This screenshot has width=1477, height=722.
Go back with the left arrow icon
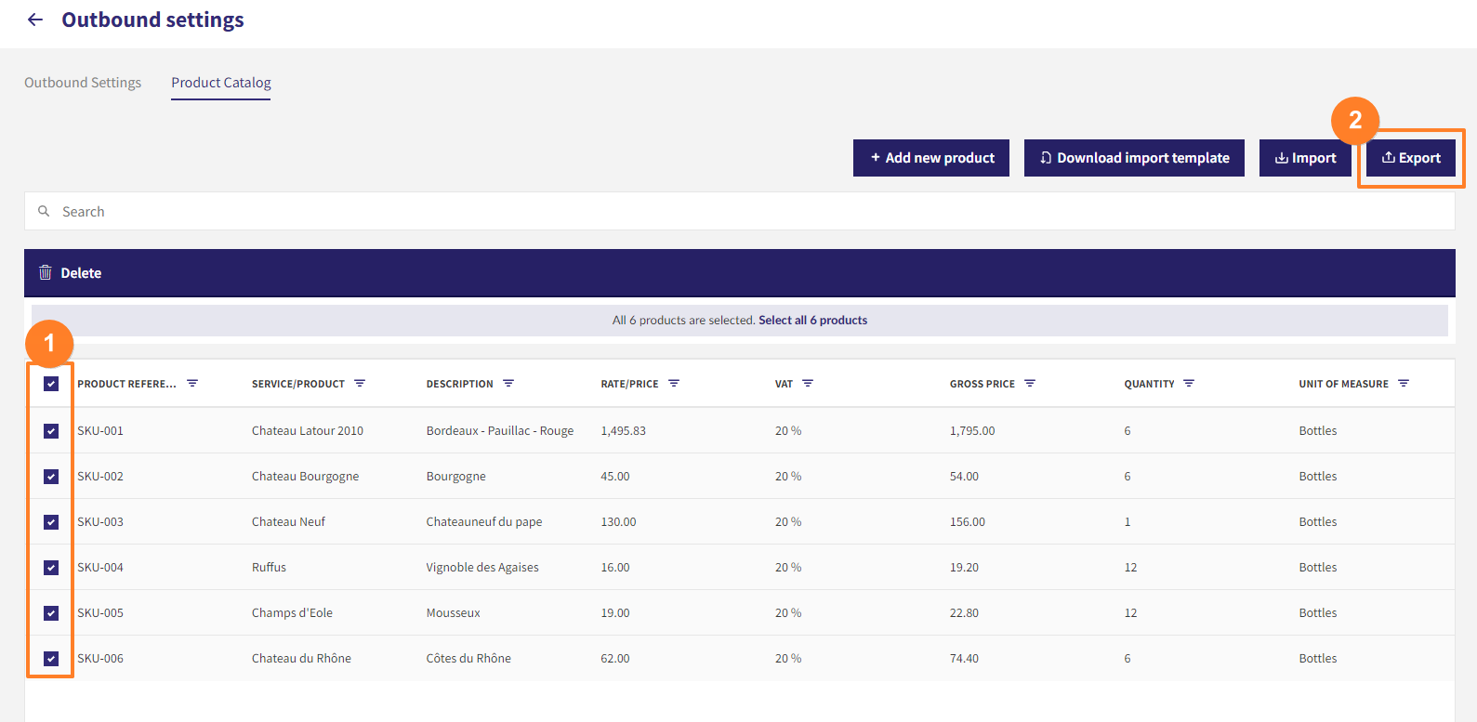click(x=35, y=20)
